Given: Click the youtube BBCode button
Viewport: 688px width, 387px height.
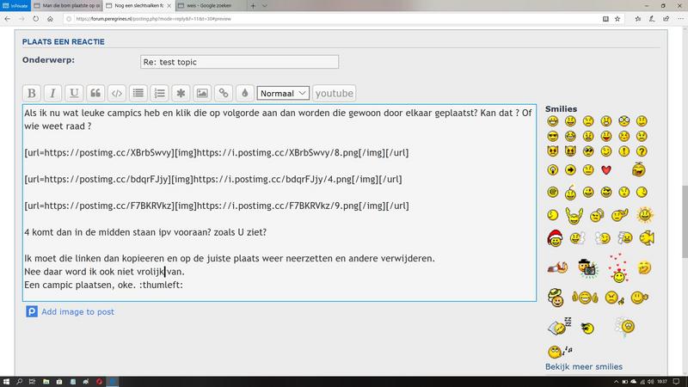Looking at the screenshot, I should click(x=334, y=93).
